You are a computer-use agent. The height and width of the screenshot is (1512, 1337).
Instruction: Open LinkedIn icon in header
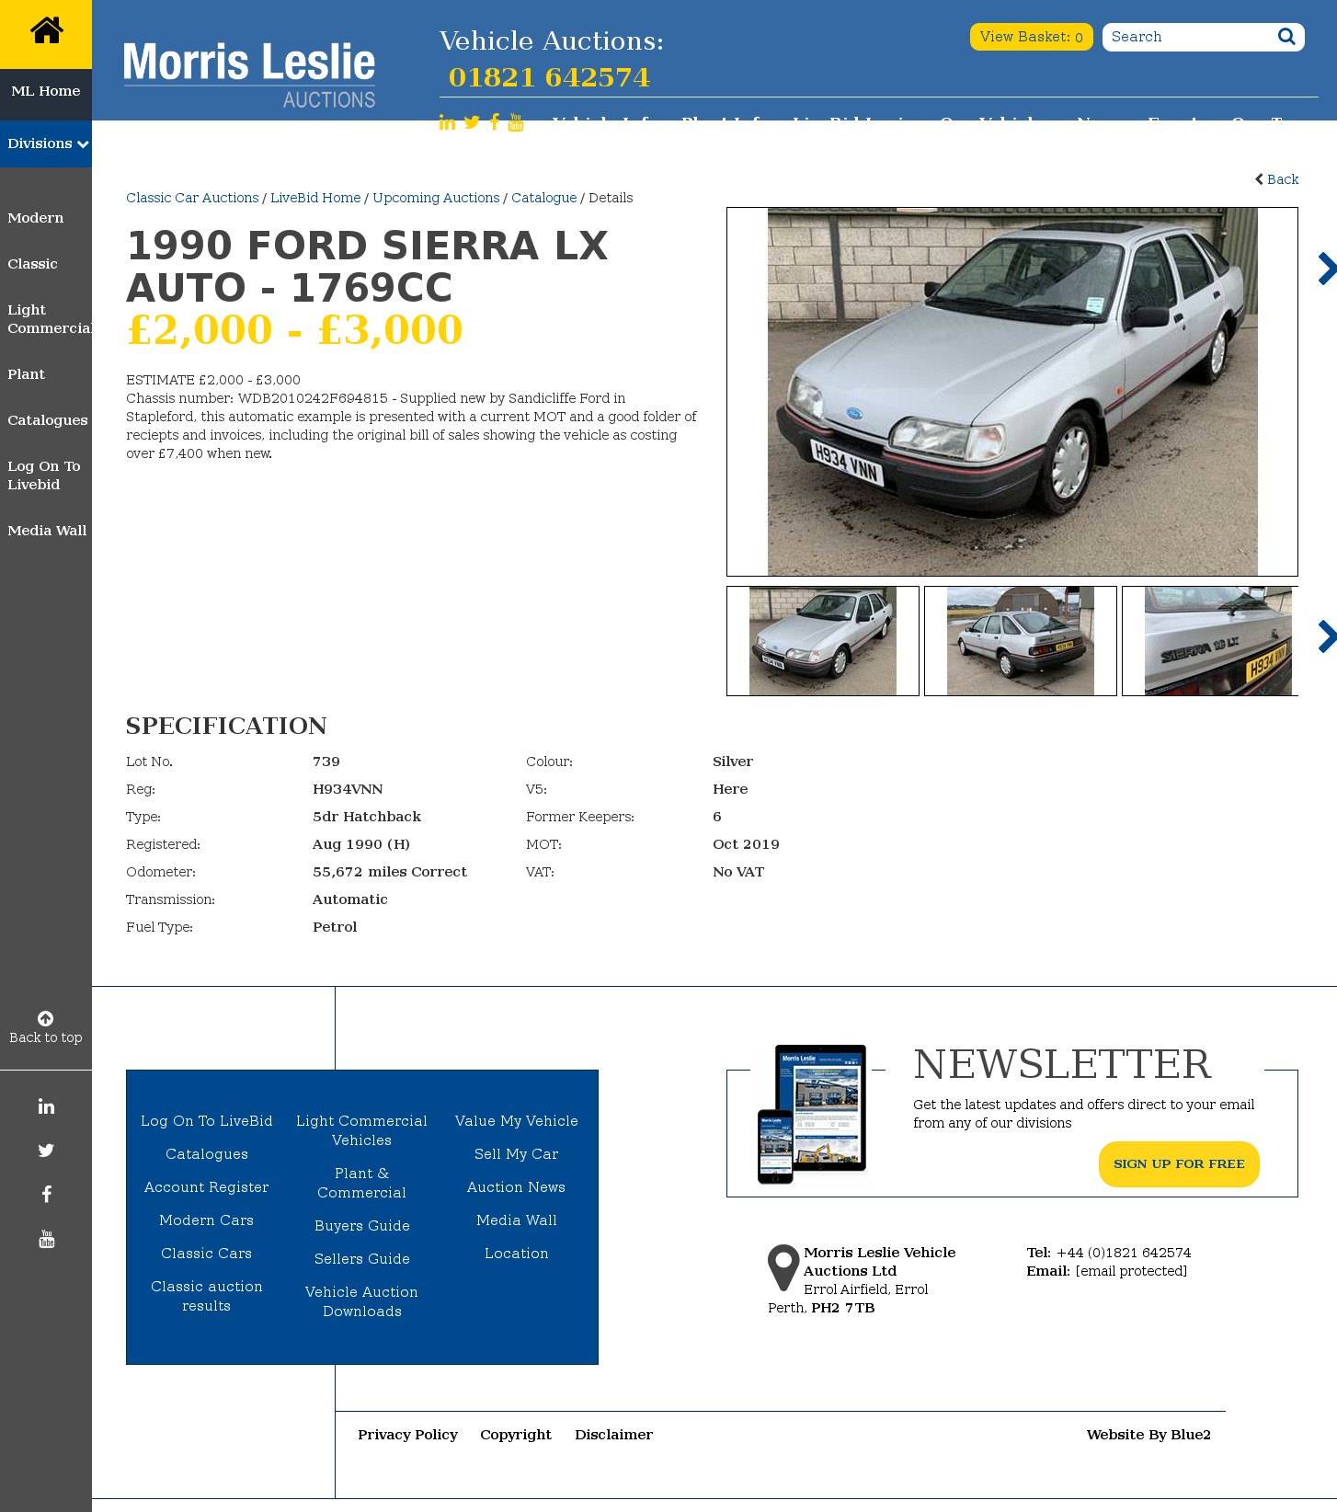pyautogui.click(x=447, y=122)
